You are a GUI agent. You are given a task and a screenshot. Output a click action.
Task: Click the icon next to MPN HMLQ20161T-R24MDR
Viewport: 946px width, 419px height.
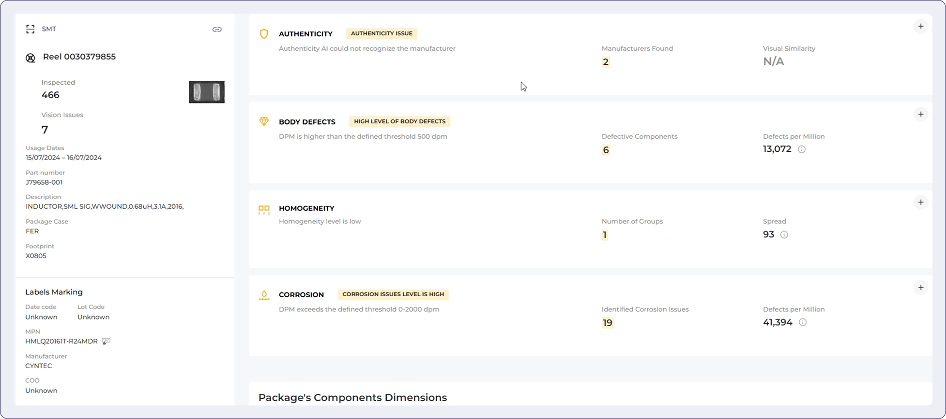point(107,341)
